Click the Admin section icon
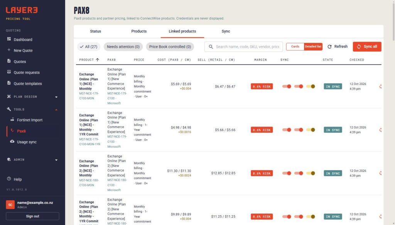This screenshot has width=395, height=225. pyautogui.click(x=9, y=159)
